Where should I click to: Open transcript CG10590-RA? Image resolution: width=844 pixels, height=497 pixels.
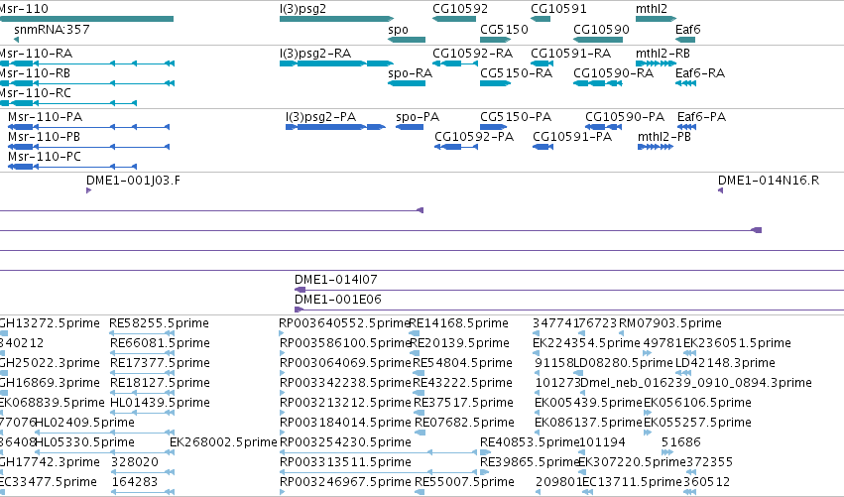[613, 73]
